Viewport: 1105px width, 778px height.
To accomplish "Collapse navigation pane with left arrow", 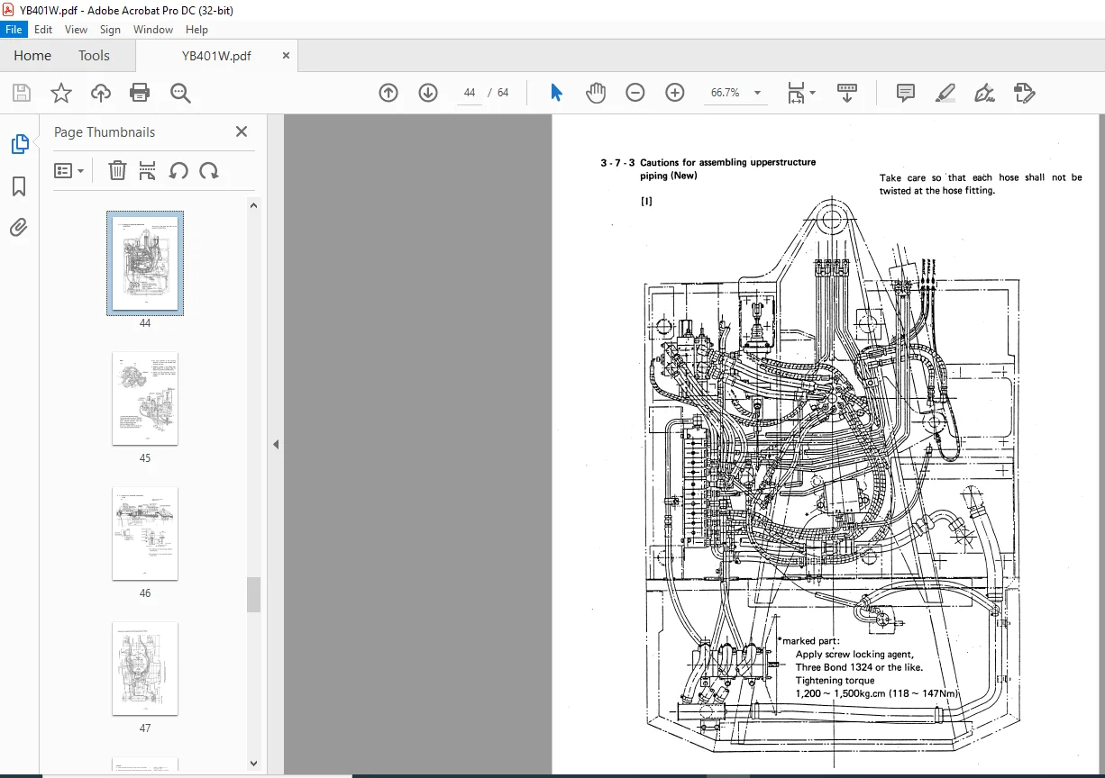I will click(x=276, y=444).
